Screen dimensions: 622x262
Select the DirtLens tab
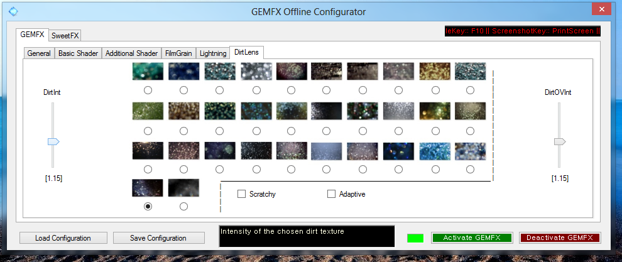pos(246,52)
